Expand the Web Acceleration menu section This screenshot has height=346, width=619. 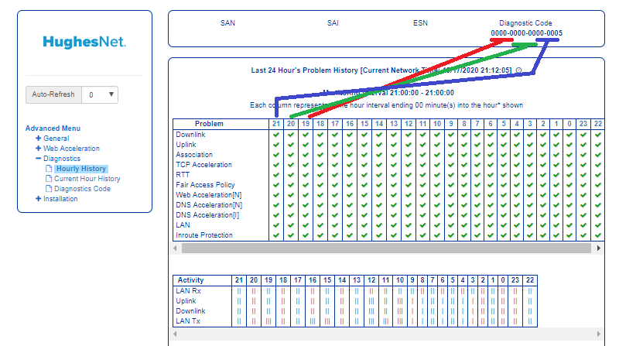(x=39, y=149)
